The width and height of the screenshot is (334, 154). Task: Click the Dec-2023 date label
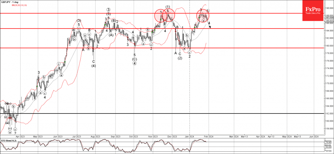(172, 137)
